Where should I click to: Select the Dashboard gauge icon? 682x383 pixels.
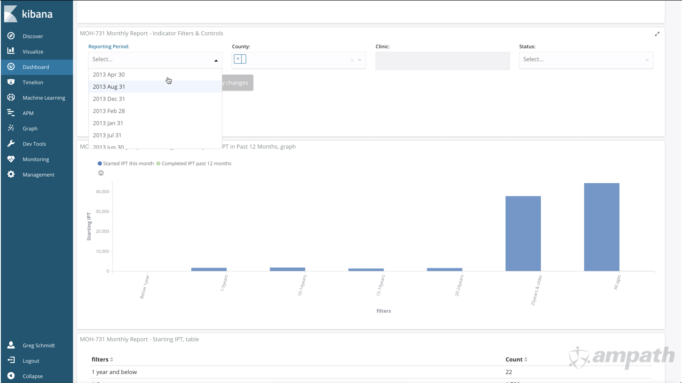11,67
